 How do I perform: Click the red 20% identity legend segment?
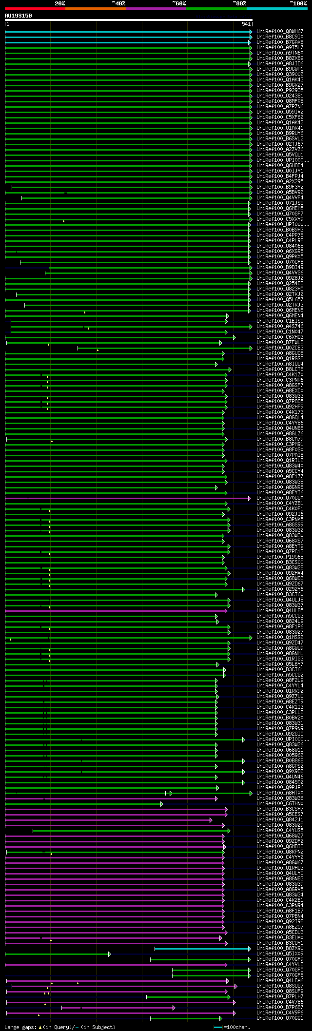click(35, 9)
